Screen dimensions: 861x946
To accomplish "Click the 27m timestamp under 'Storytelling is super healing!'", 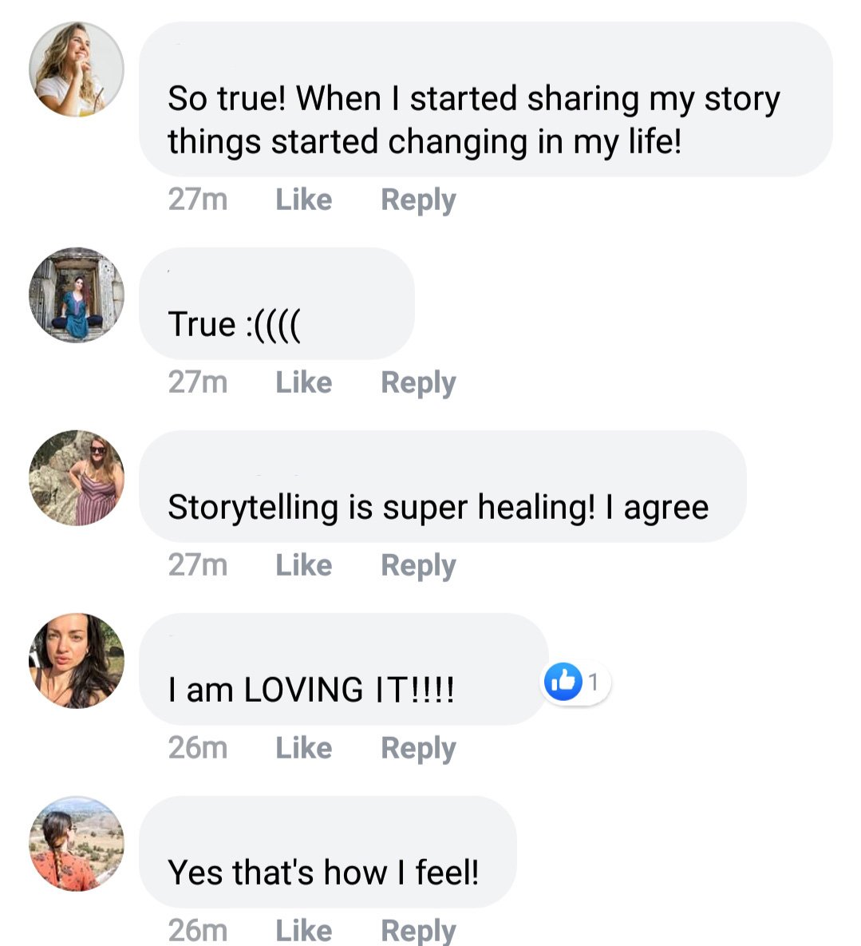I will (198, 565).
